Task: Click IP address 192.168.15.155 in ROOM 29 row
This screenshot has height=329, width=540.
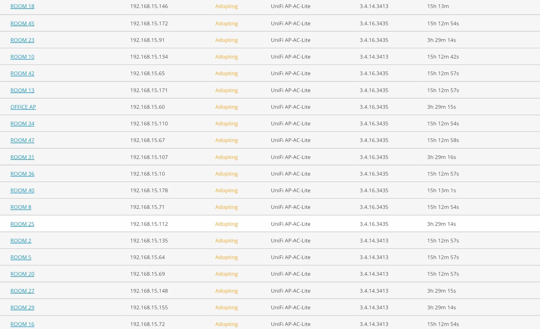Action: [x=149, y=307]
